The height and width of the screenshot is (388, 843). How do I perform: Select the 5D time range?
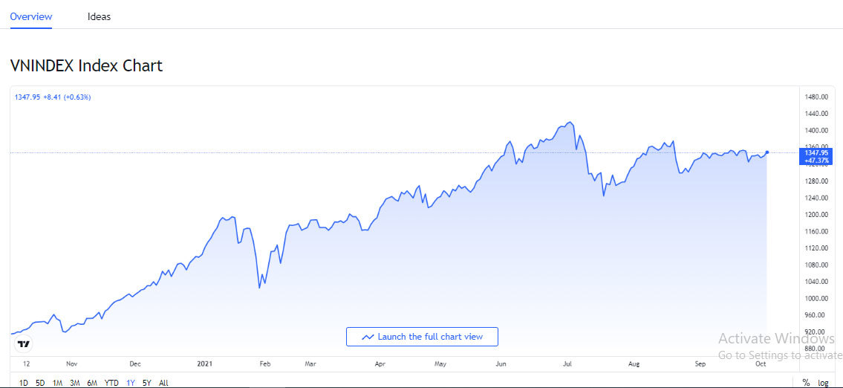[x=40, y=383]
